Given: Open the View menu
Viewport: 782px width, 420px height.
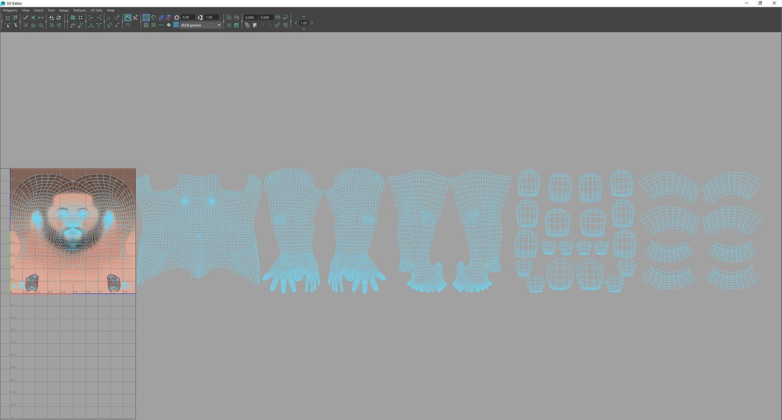Looking at the screenshot, I should click(26, 10).
